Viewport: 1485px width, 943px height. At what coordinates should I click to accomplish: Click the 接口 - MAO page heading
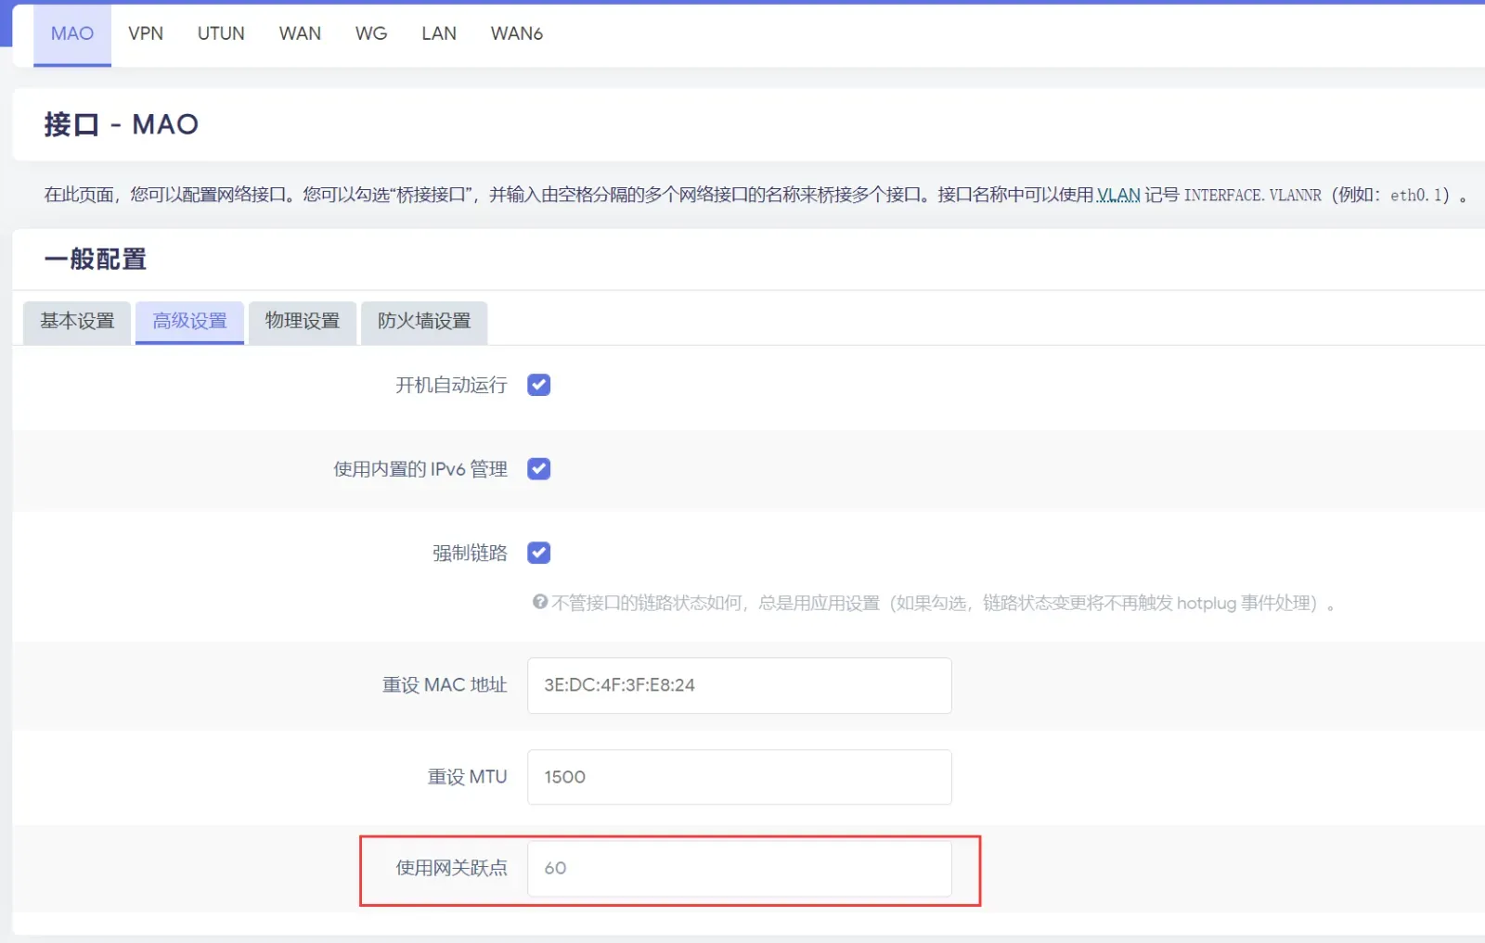(122, 124)
